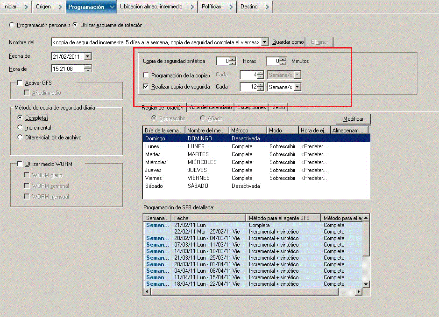Untick the Realizar copia de seguridad checkbox
The height and width of the screenshot is (317, 439).
click(x=146, y=87)
